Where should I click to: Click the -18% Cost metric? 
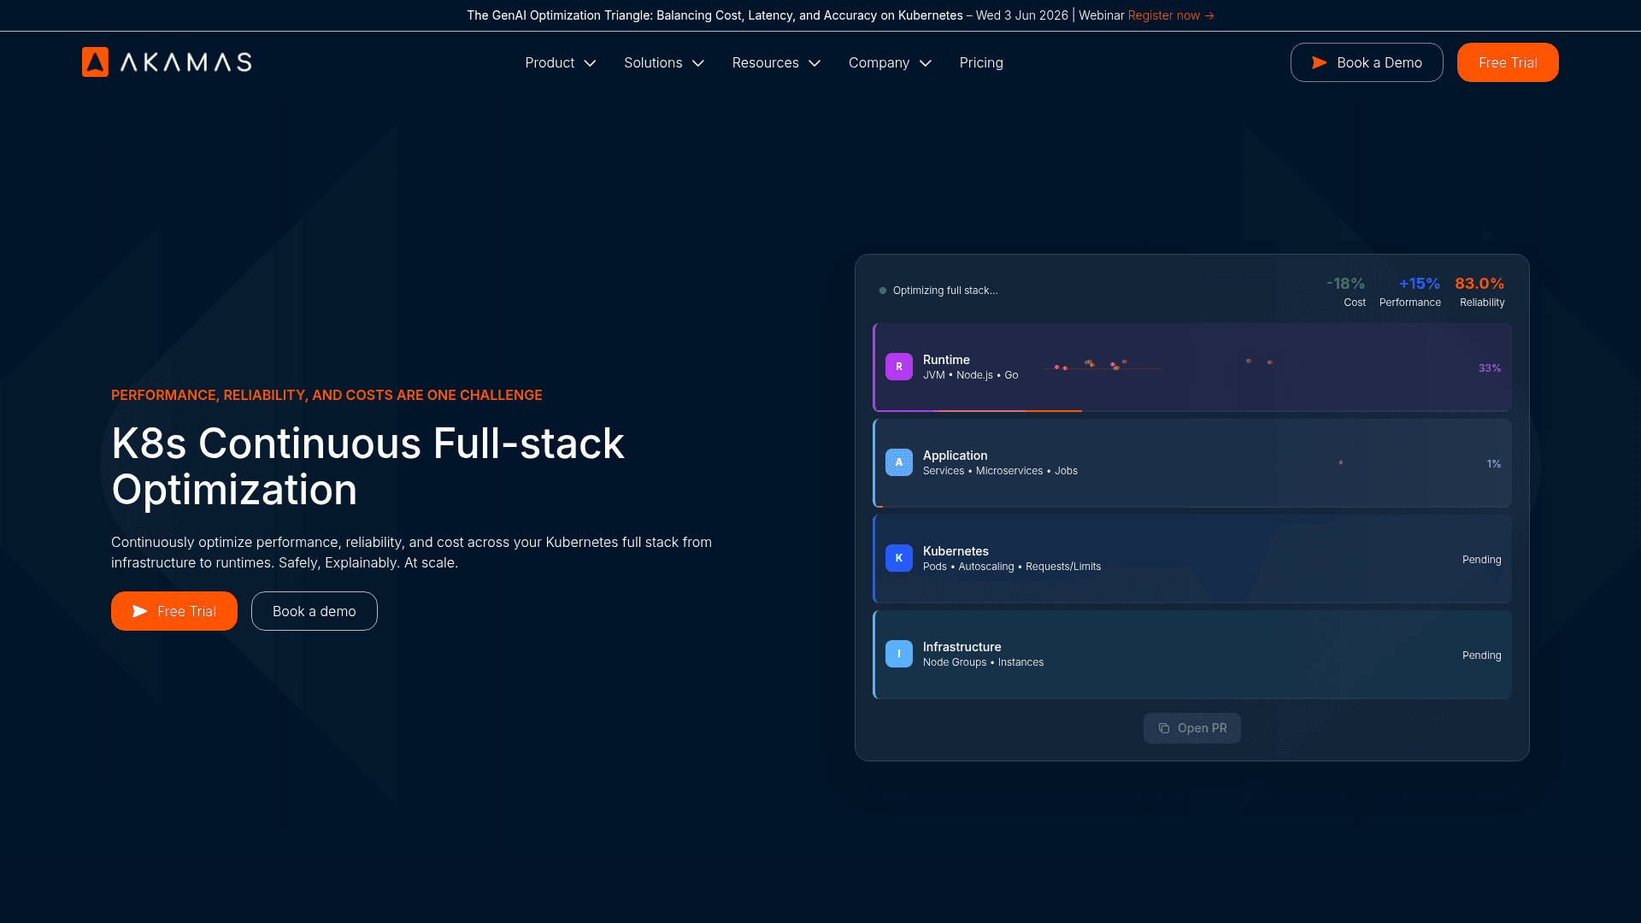(x=1346, y=291)
